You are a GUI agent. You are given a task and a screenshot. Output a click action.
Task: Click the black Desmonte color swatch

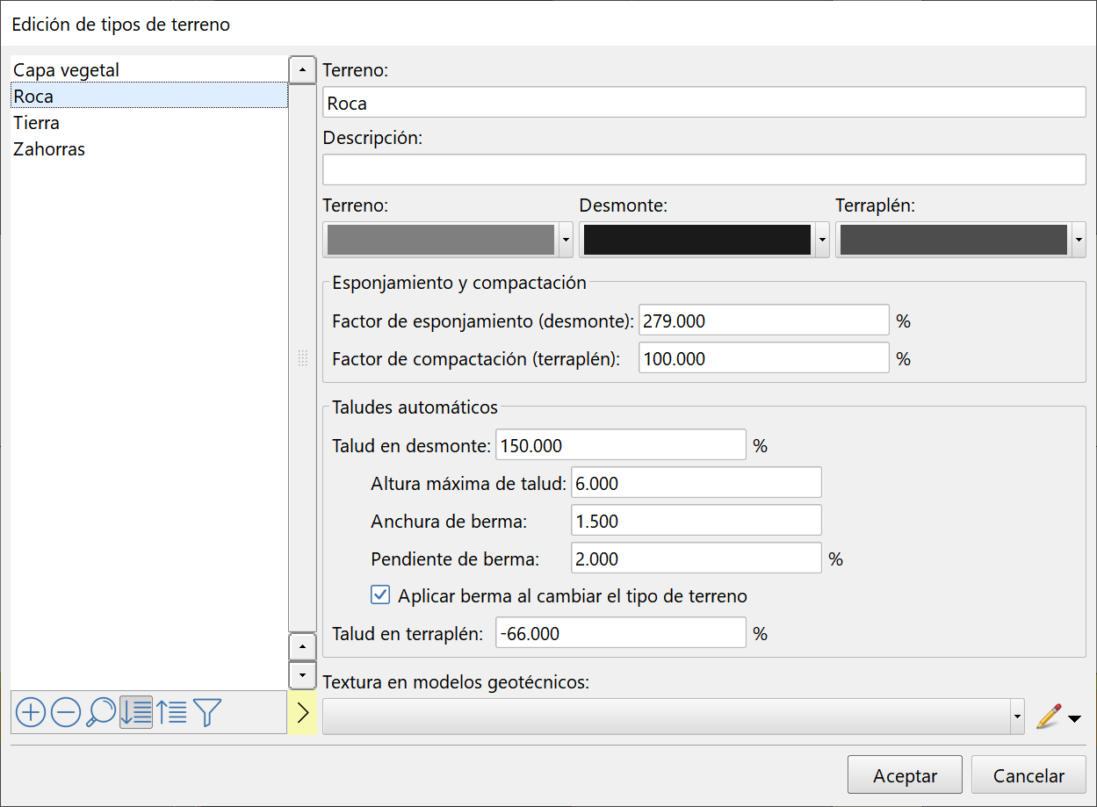(697, 240)
